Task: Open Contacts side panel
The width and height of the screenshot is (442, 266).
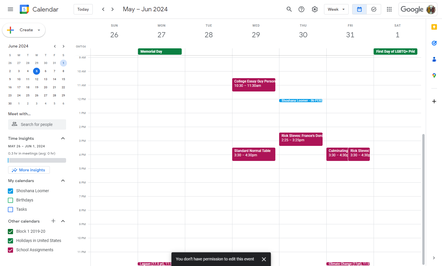Action: click(434, 59)
